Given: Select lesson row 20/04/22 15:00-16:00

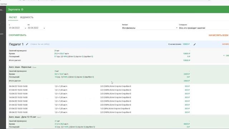Looking at the screenshot, I should (99, 101).
